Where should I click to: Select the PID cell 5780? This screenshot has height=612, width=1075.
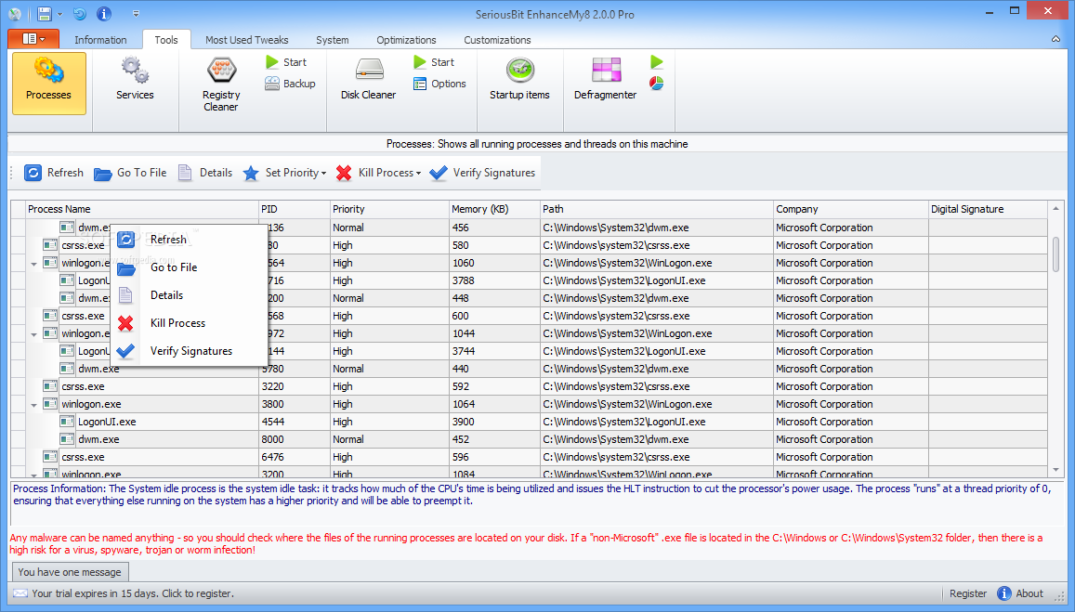295,369
